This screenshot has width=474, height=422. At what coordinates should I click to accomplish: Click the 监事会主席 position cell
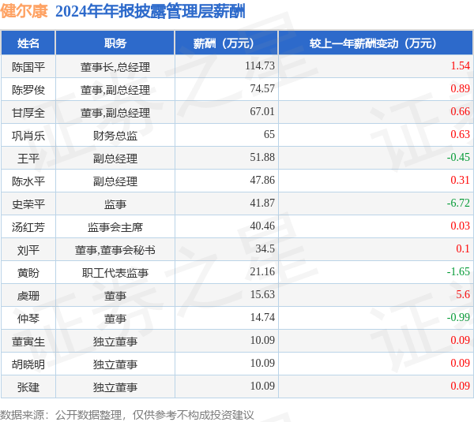pos(115,227)
